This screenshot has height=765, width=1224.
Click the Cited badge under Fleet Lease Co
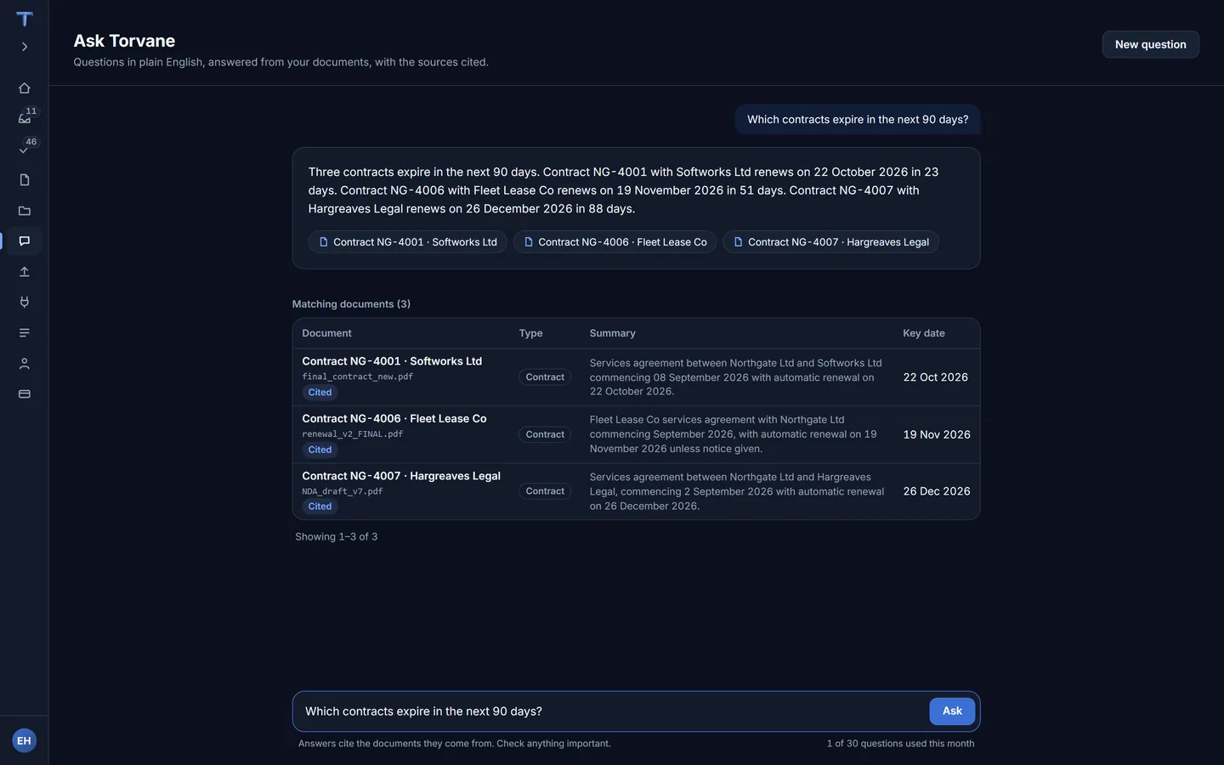320,450
